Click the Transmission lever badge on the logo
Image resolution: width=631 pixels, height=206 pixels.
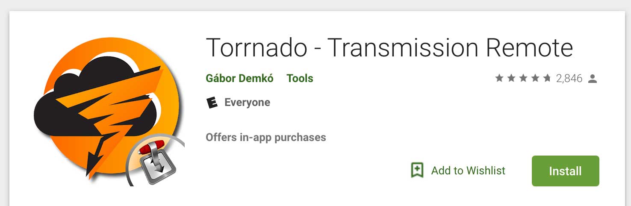click(156, 162)
